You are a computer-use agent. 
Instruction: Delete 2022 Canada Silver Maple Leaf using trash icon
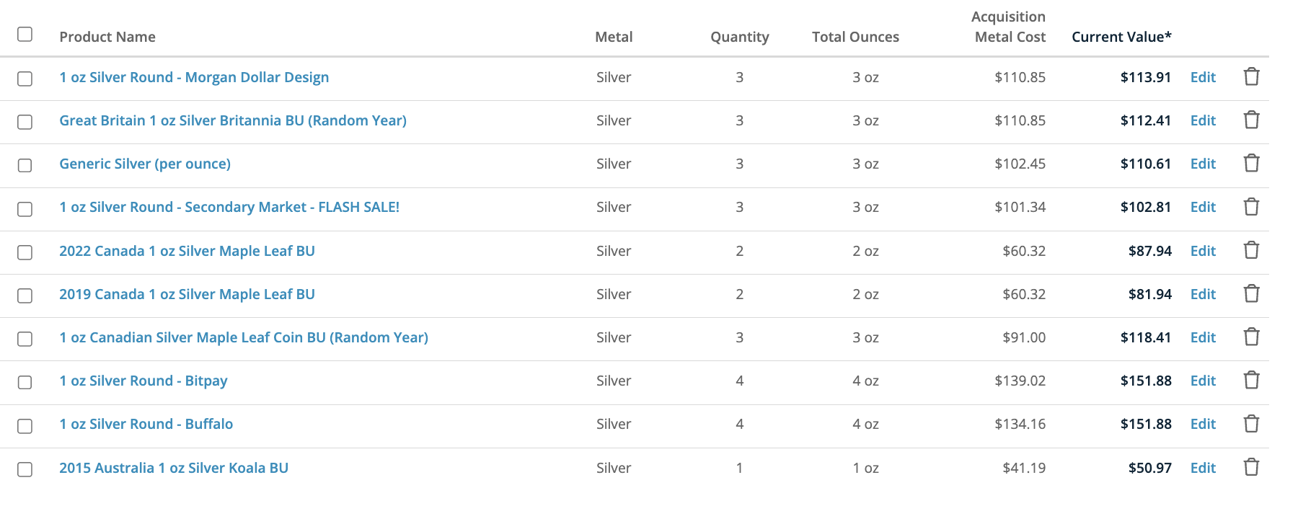tap(1251, 250)
